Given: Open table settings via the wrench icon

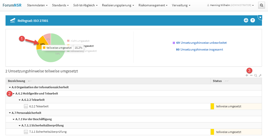Looking at the screenshot, I should tap(260, 75).
